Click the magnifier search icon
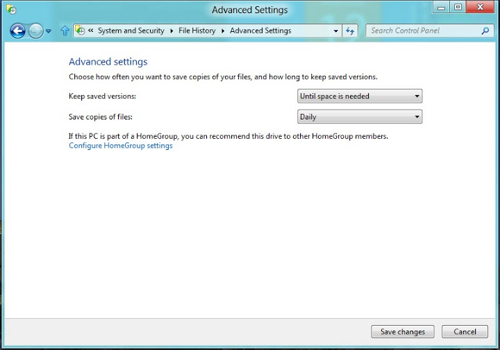The width and height of the screenshot is (500, 350). click(485, 31)
